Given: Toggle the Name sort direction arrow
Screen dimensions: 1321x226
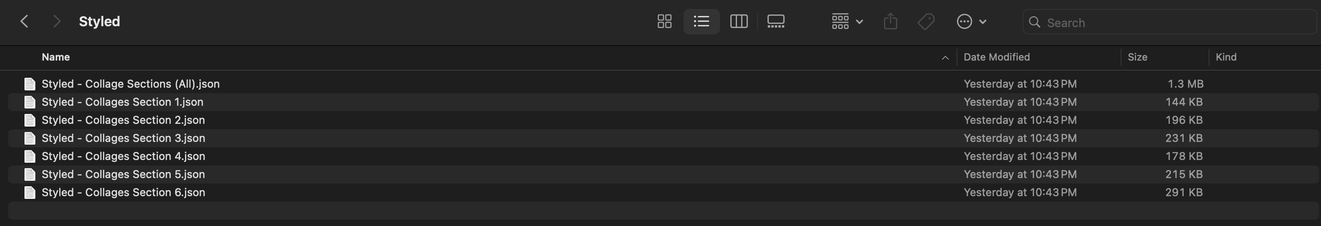Looking at the screenshot, I should [x=945, y=58].
